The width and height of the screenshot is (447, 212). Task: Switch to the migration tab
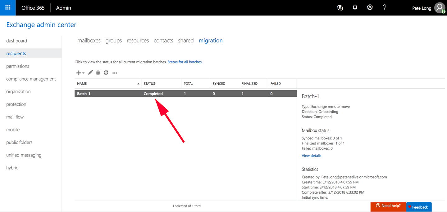[x=211, y=40]
